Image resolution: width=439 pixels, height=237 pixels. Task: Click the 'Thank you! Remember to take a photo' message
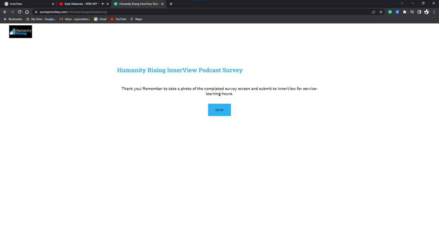(219, 91)
